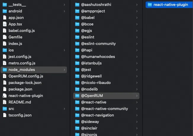Image resolution: width=193 pixels, height=136 pixels.
Task: Click the Gemfile document icon
Action: 5,37
